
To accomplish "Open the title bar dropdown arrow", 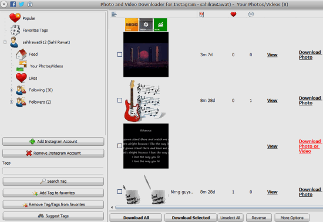I will pos(4,4).
